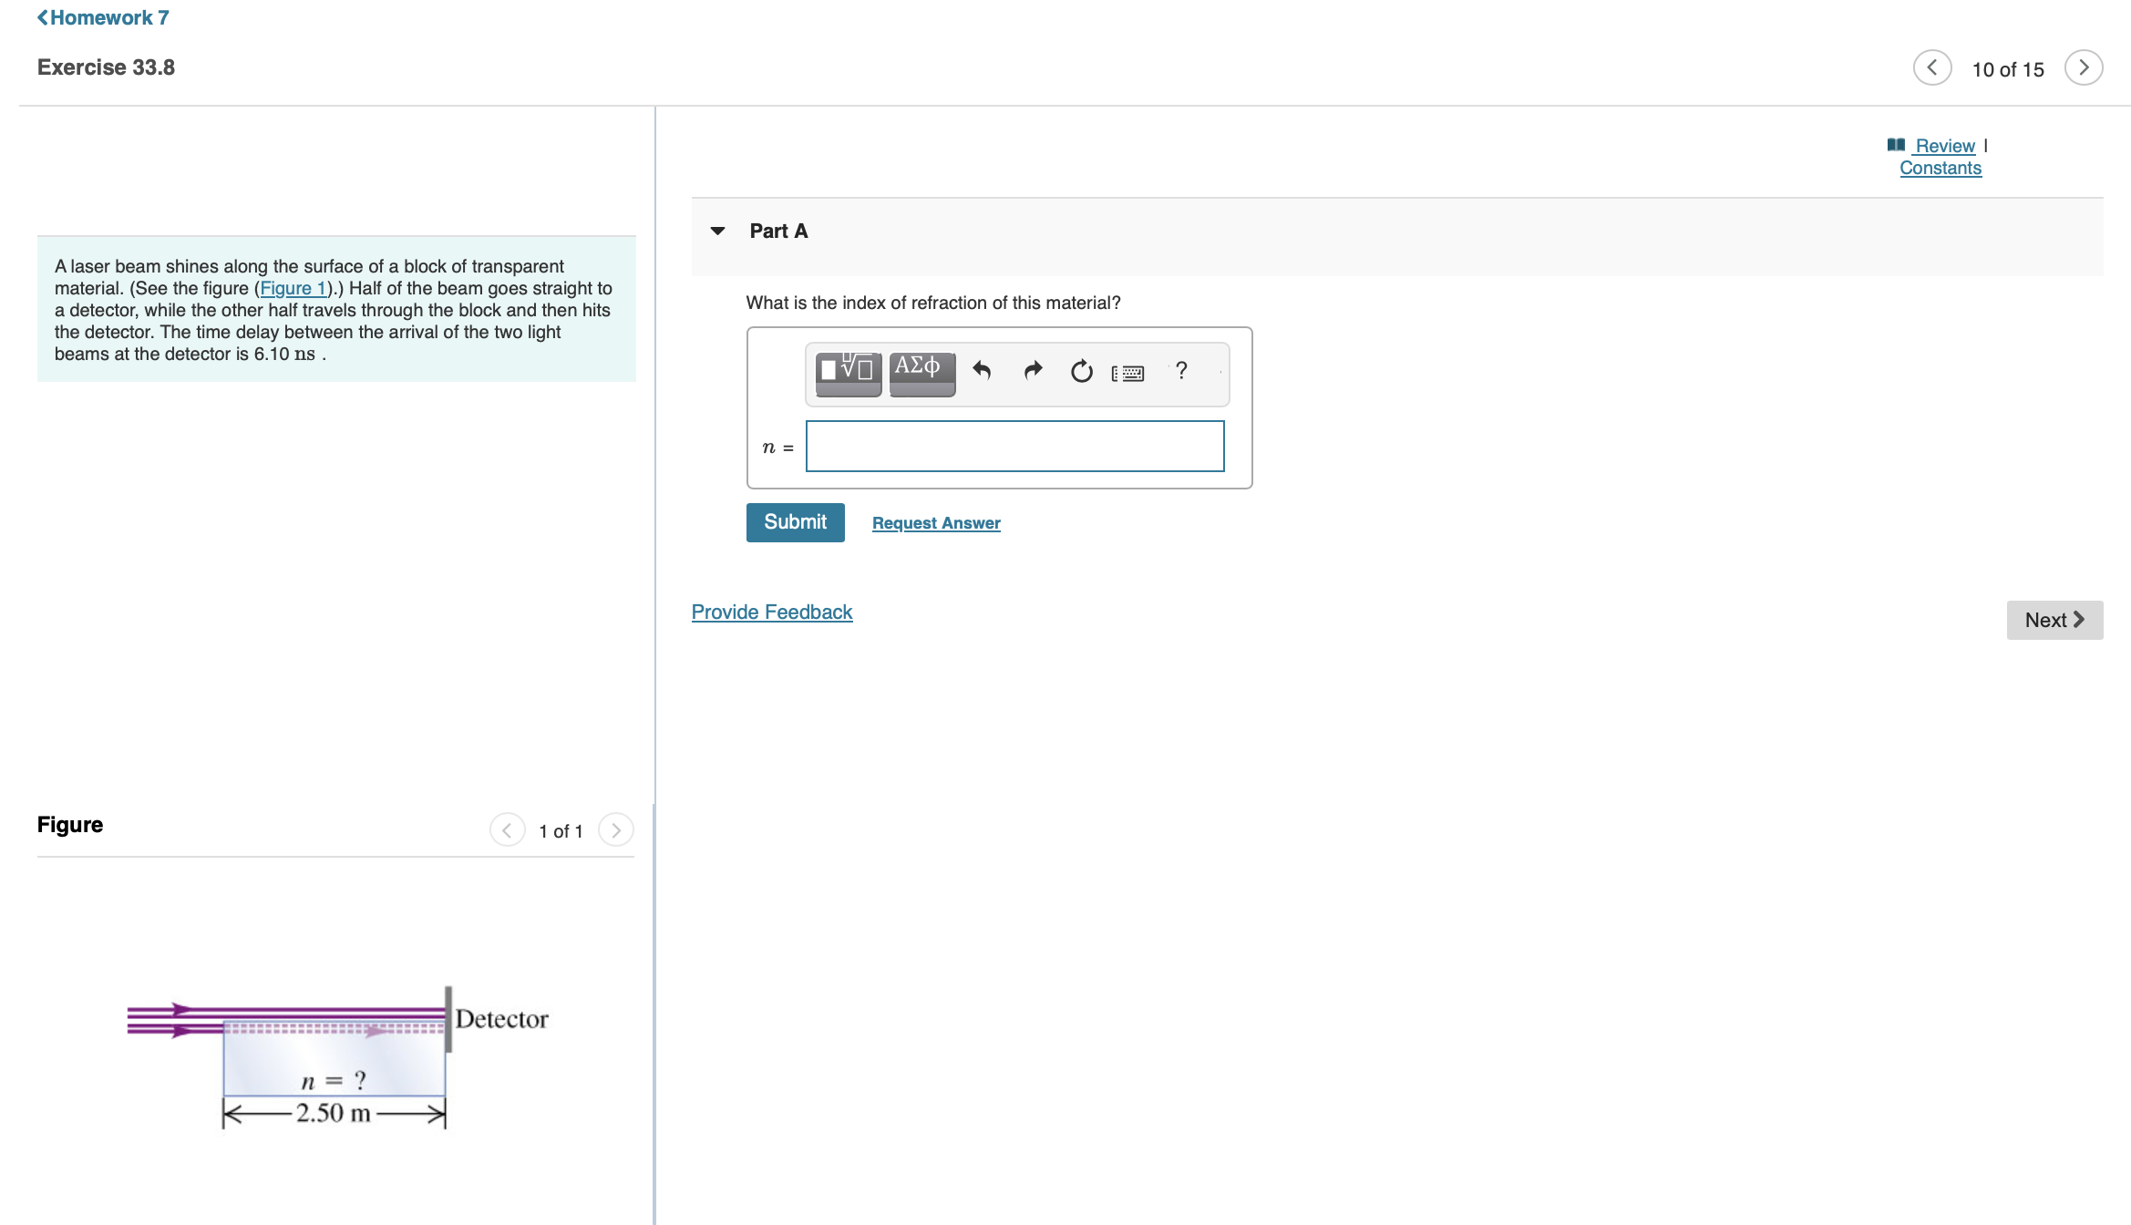Show next figure arrow
This screenshot has width=2131, height=1225.
click(616, 830)
